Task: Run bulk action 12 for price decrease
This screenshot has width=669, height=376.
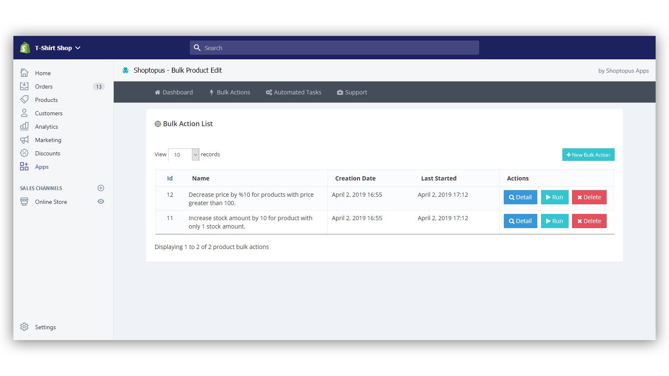Action: coord(554,197)
